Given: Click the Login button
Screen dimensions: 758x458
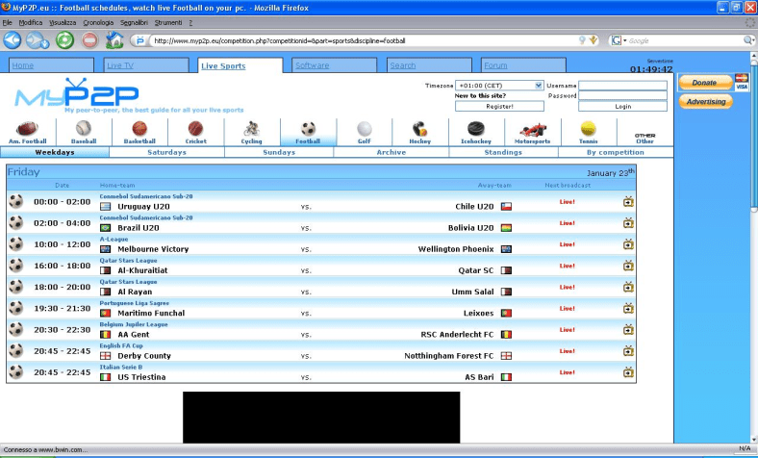Looking at the screenshot, I should pyautogui.click(x=622, y=107).
